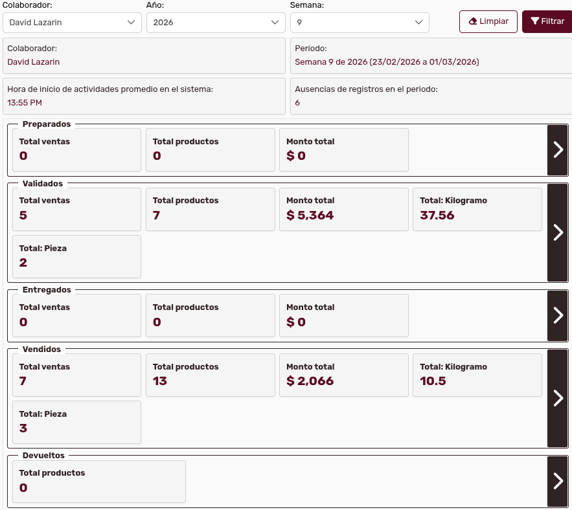
Task: Click the Período info panel
Action: 431,56
